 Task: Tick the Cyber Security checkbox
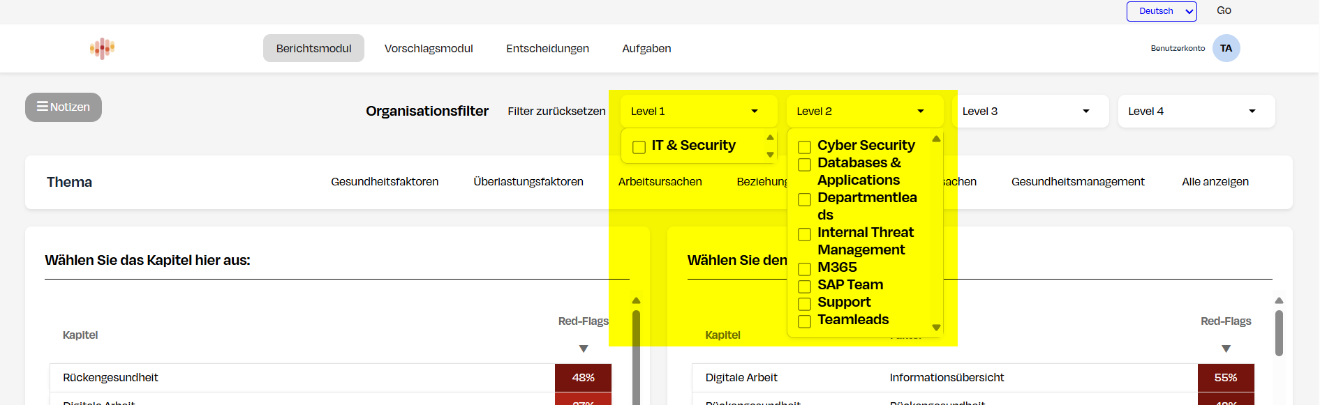pyautogui.click(x=804, y=147)
